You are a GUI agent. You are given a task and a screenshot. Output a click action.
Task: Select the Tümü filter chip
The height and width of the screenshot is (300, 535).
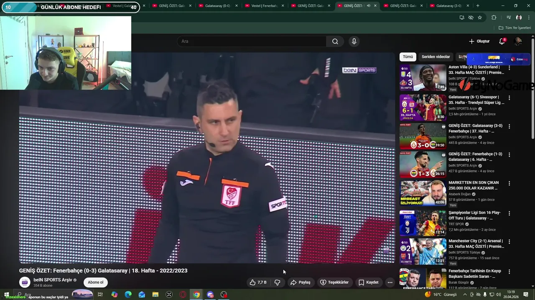tap(408, 57)
